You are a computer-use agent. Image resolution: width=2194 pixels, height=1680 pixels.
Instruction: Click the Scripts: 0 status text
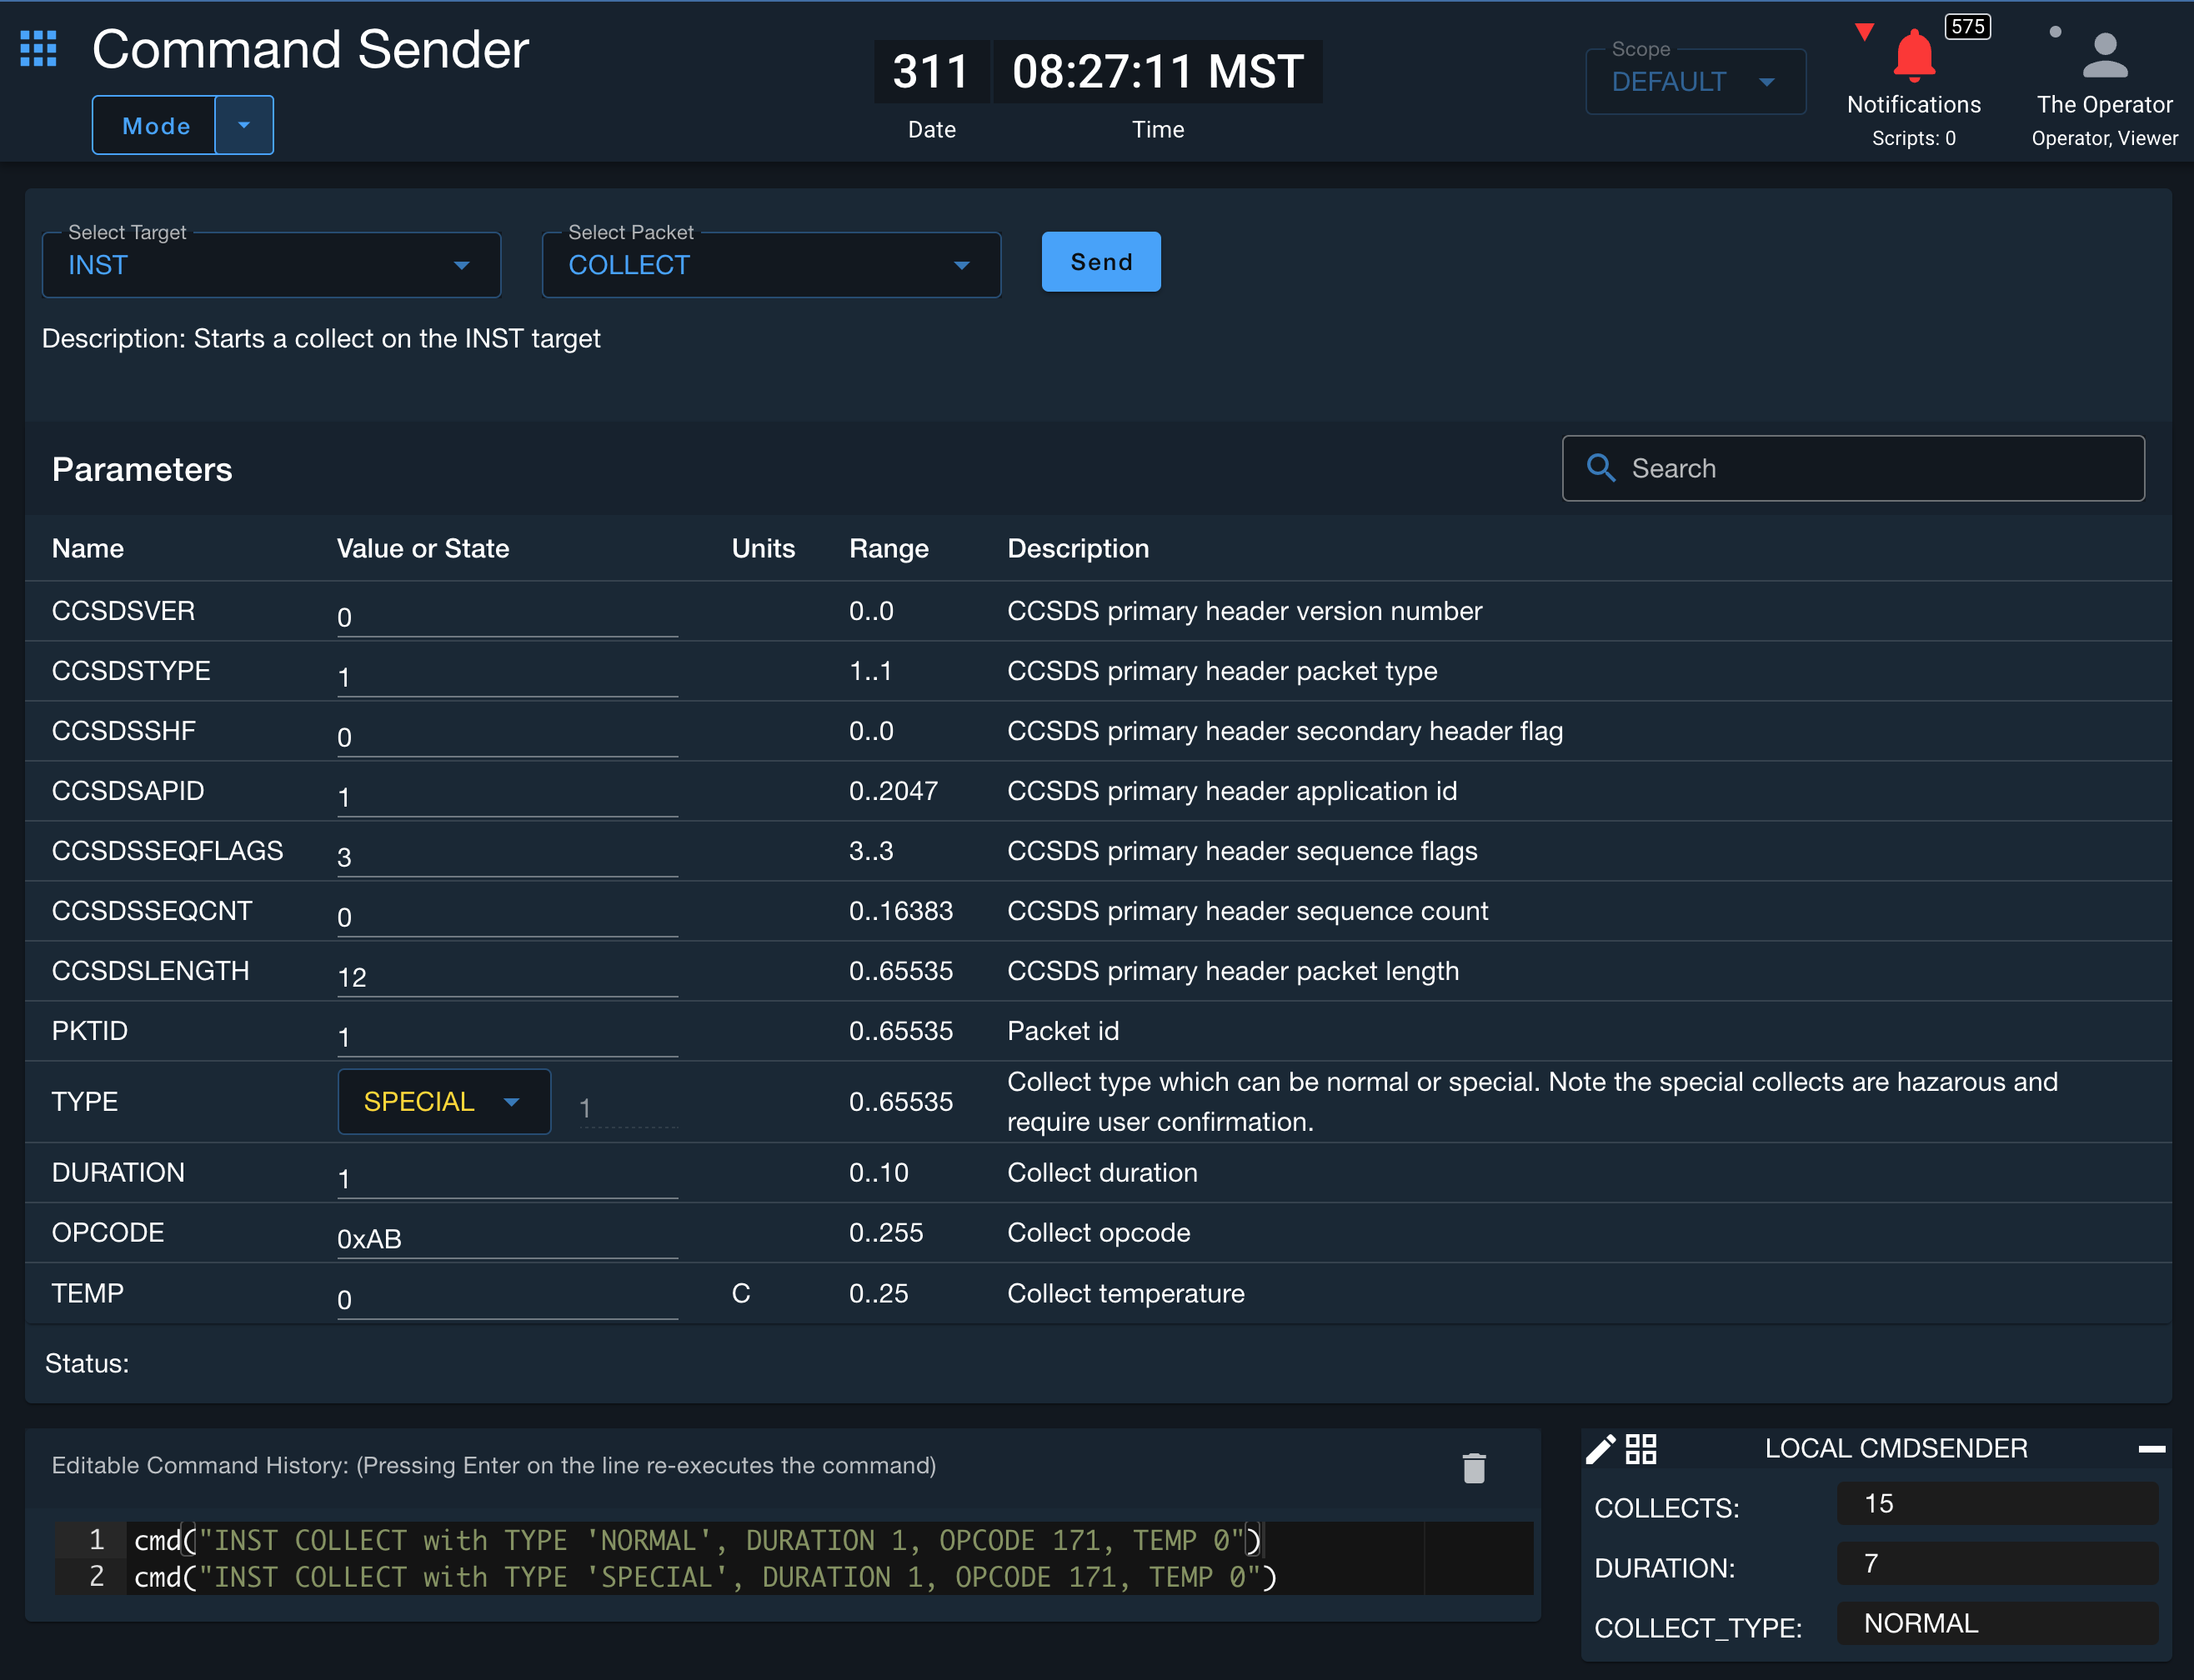(1913, 138)
